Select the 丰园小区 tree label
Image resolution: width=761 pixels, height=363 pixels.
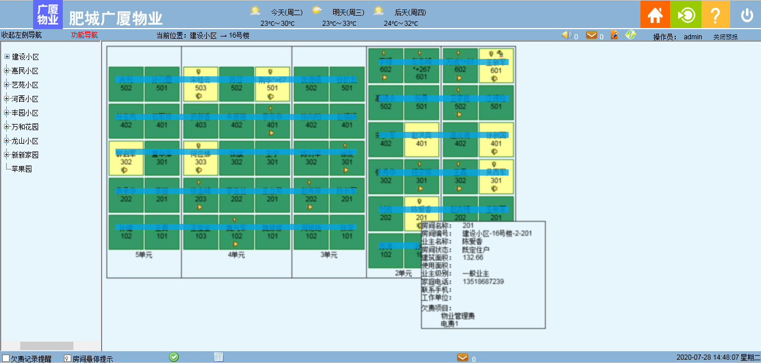point(25,113)
